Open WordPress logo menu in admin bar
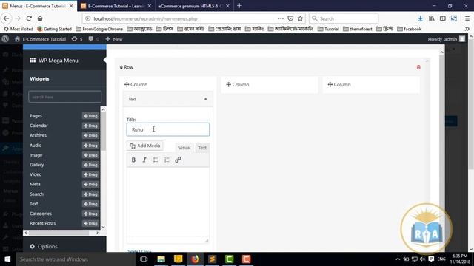 pyautogui.click(x=5, y=39)
